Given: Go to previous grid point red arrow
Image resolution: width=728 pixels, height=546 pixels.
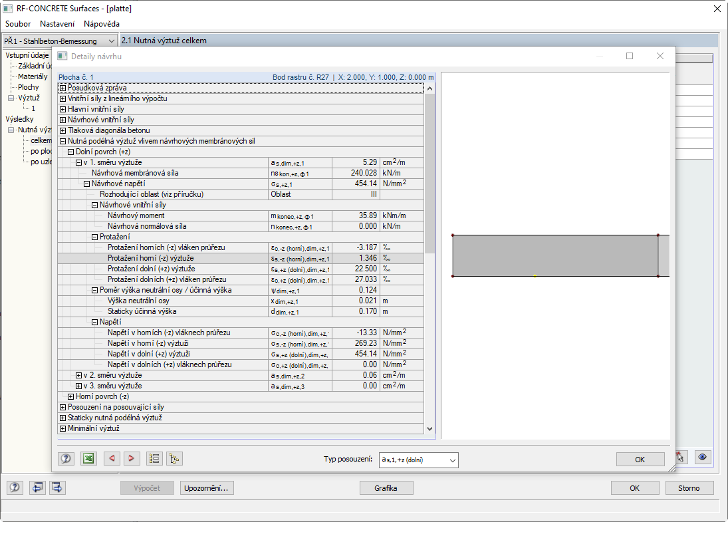Looking at the screenshot, I should tap(112, 459).
